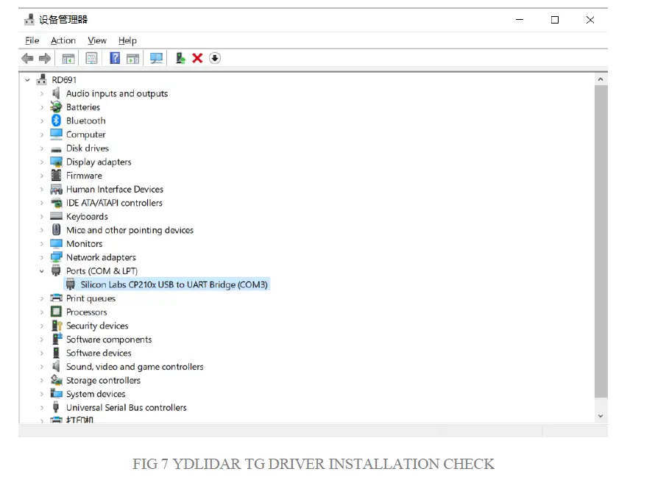Click the Universal Serial Bus controllers icon

[56, 407]
